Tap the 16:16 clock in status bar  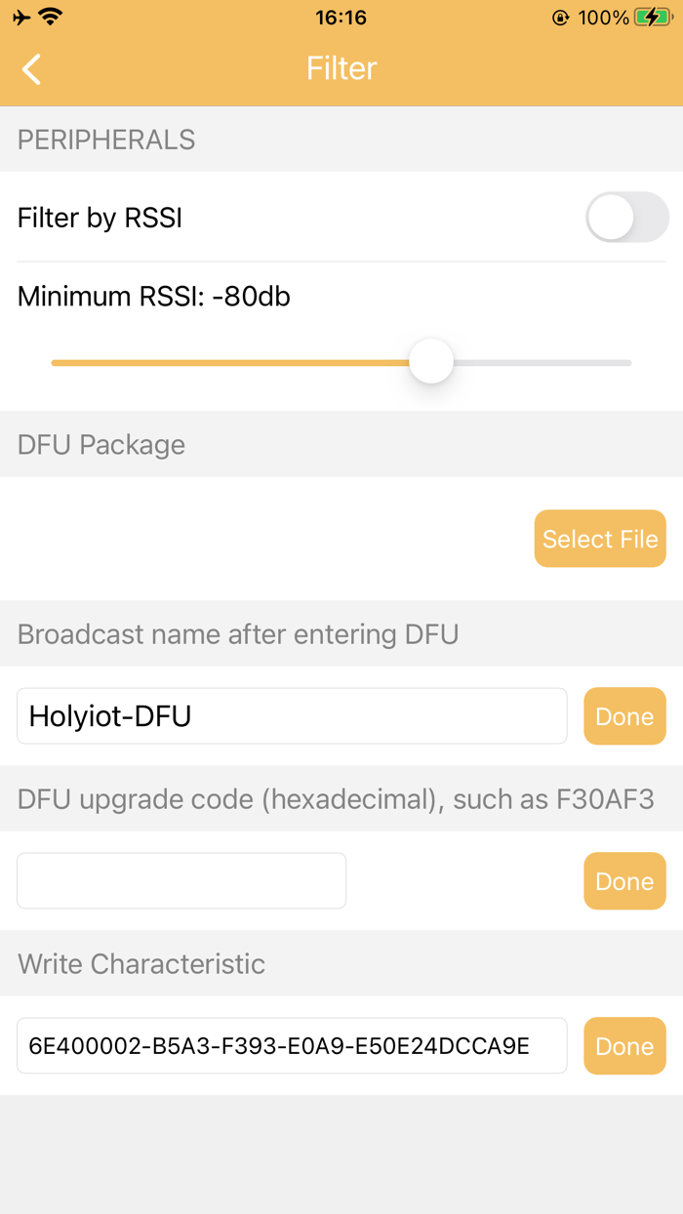click(x=341, y=18)
